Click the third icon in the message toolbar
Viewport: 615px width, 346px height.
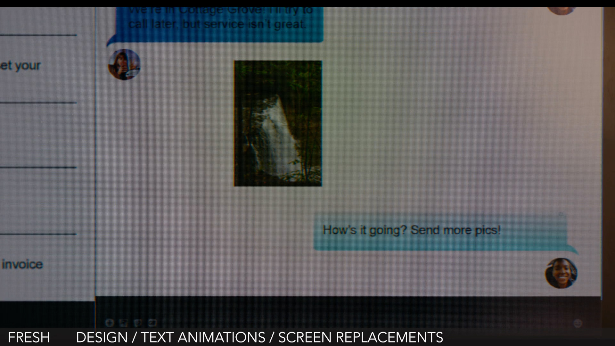click(x=137, y=323)
